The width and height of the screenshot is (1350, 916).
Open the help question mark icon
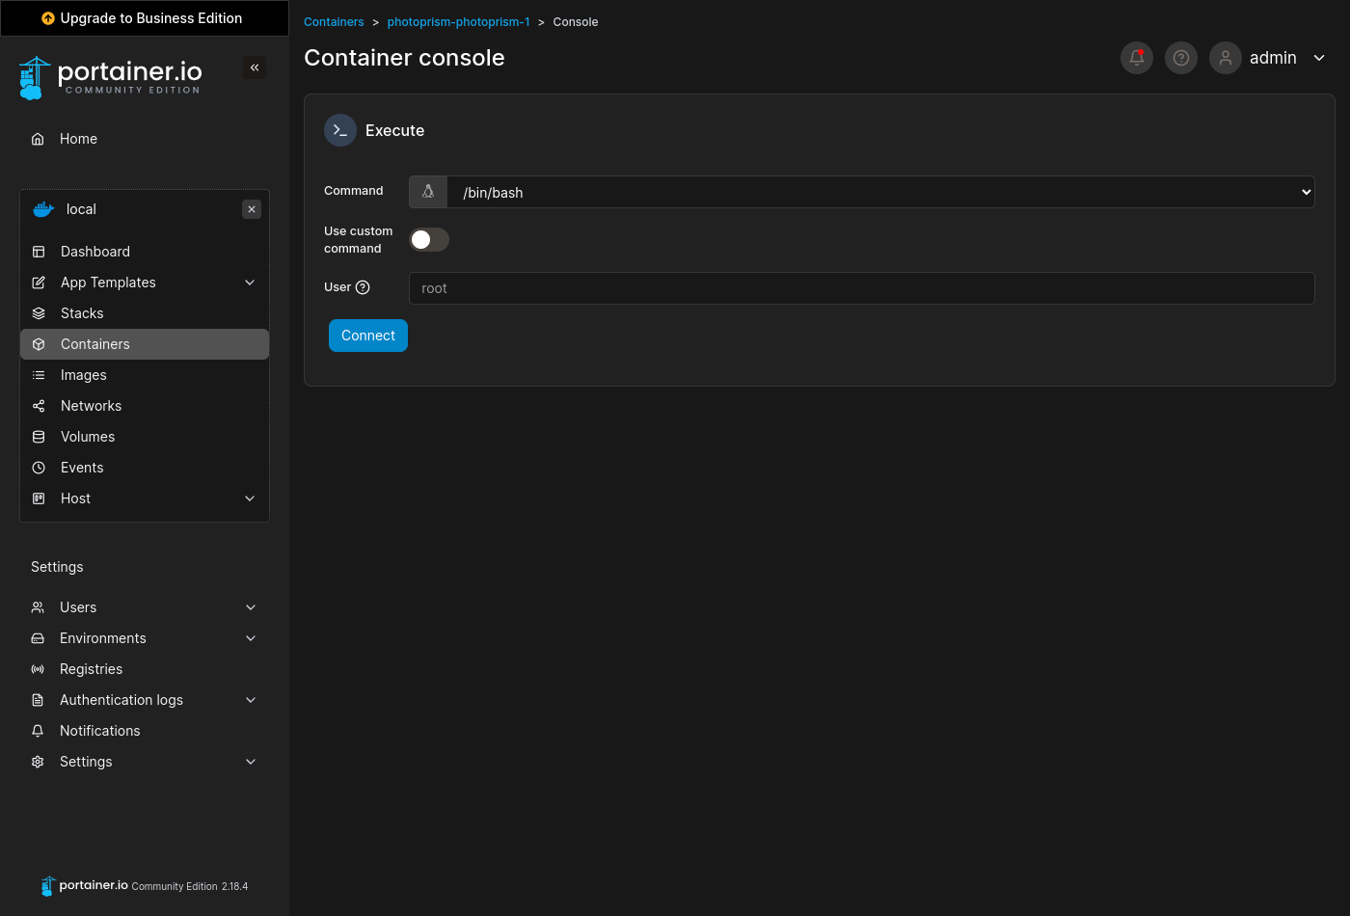[1181, 58]
